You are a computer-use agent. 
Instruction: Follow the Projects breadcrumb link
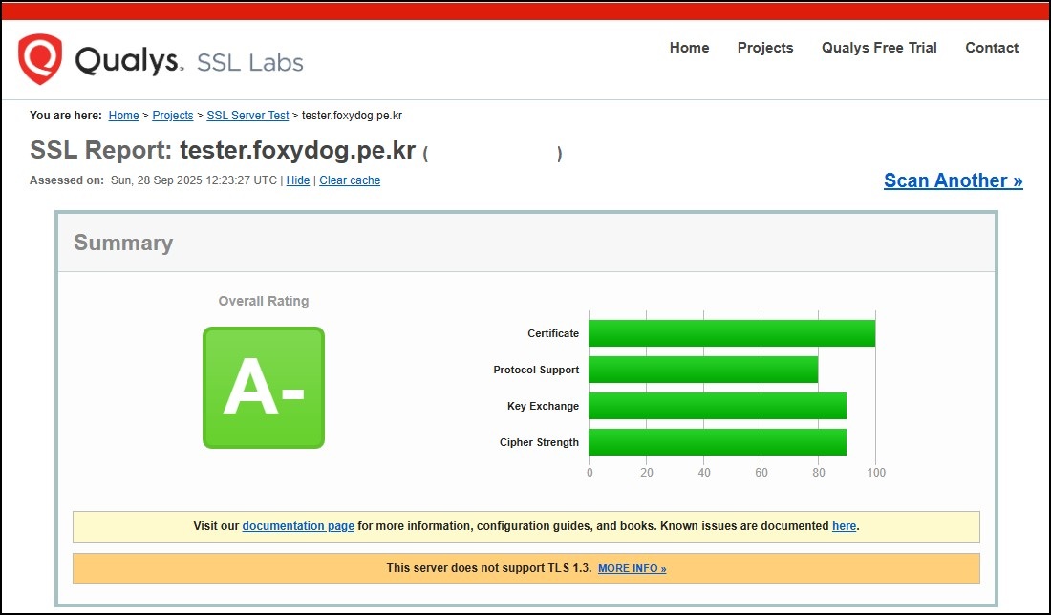(172, 116)
